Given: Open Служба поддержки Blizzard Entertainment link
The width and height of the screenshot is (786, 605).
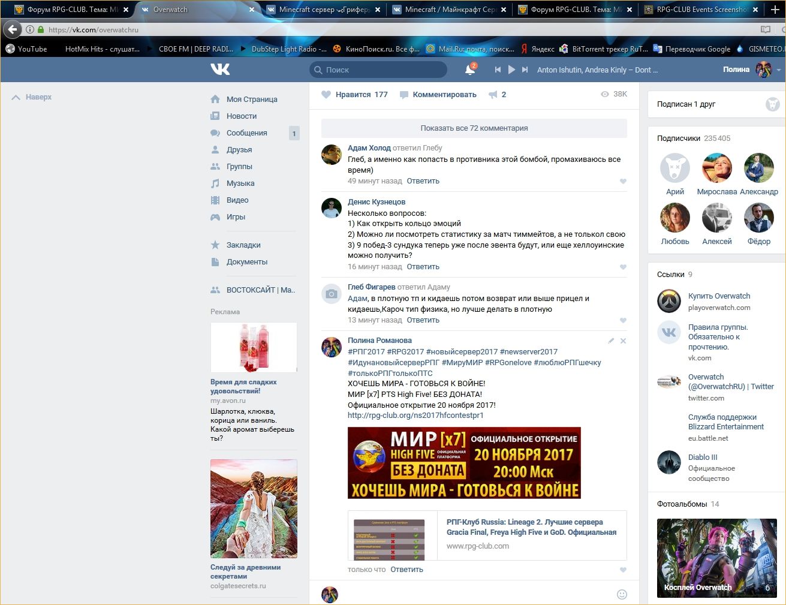Looking at the screenshot, I should coord(726,422).
